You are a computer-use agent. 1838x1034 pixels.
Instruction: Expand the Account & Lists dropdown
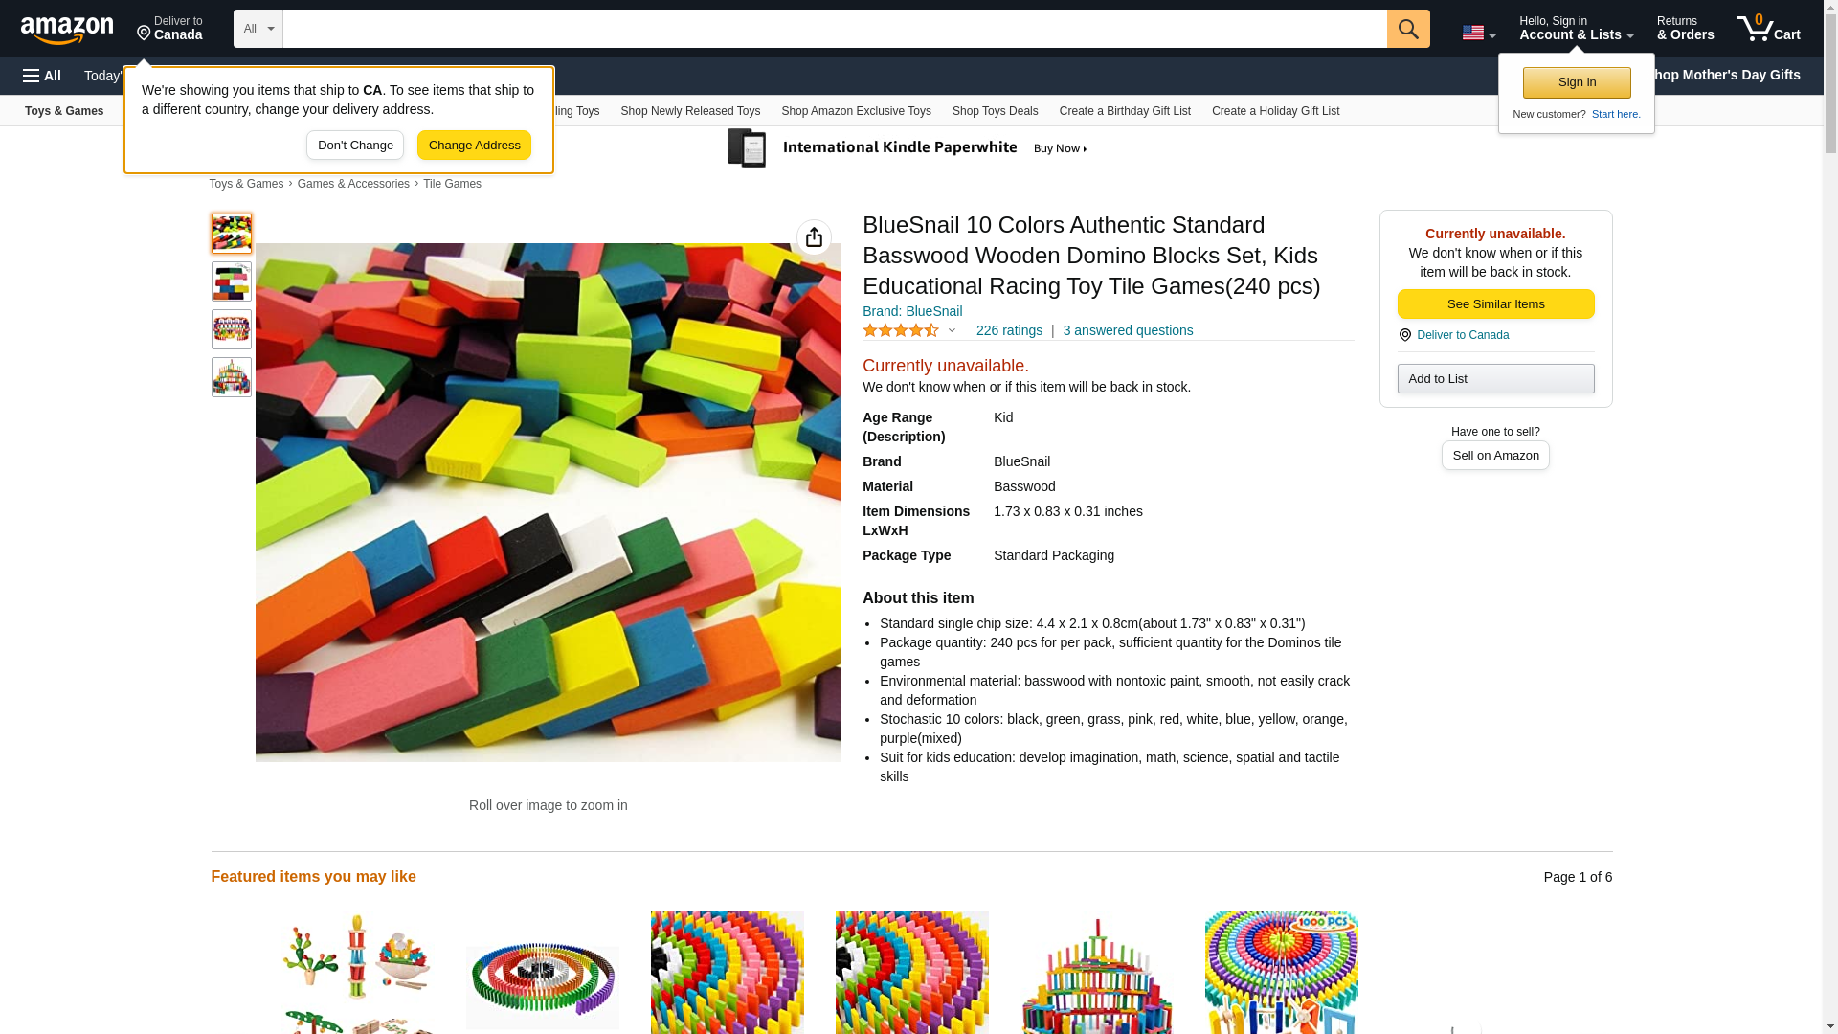1576,29
